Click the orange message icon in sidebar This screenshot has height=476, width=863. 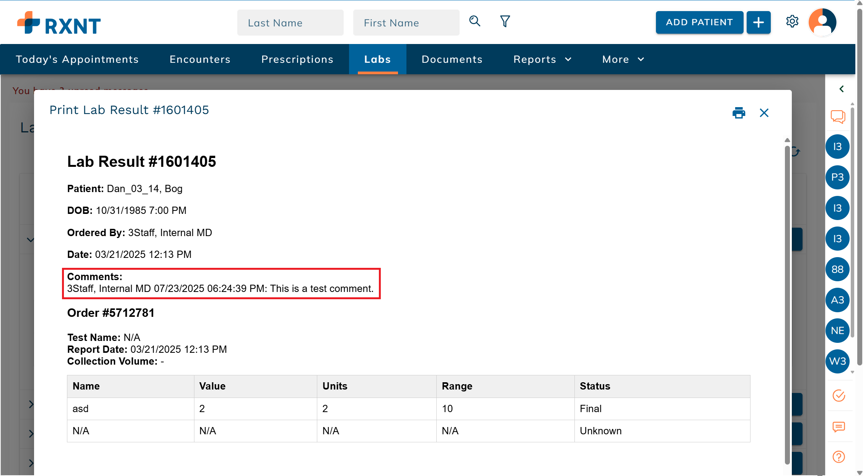click(839, 426)
